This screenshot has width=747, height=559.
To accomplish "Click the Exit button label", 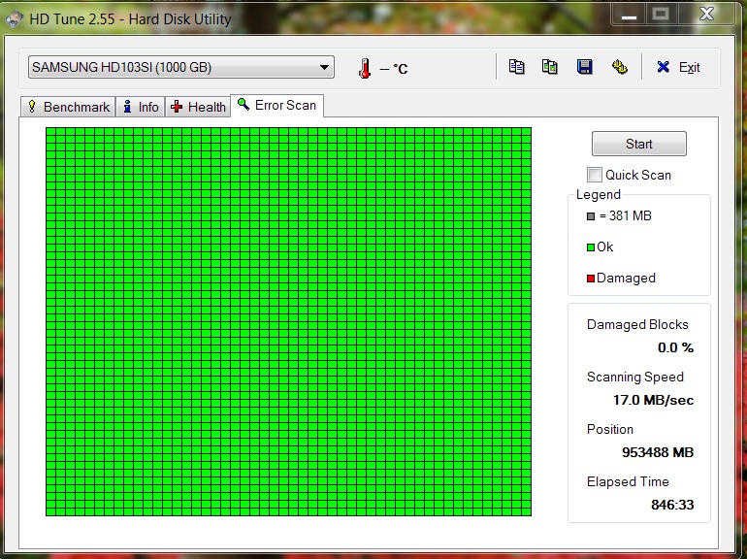I will [x=690, y=67].
